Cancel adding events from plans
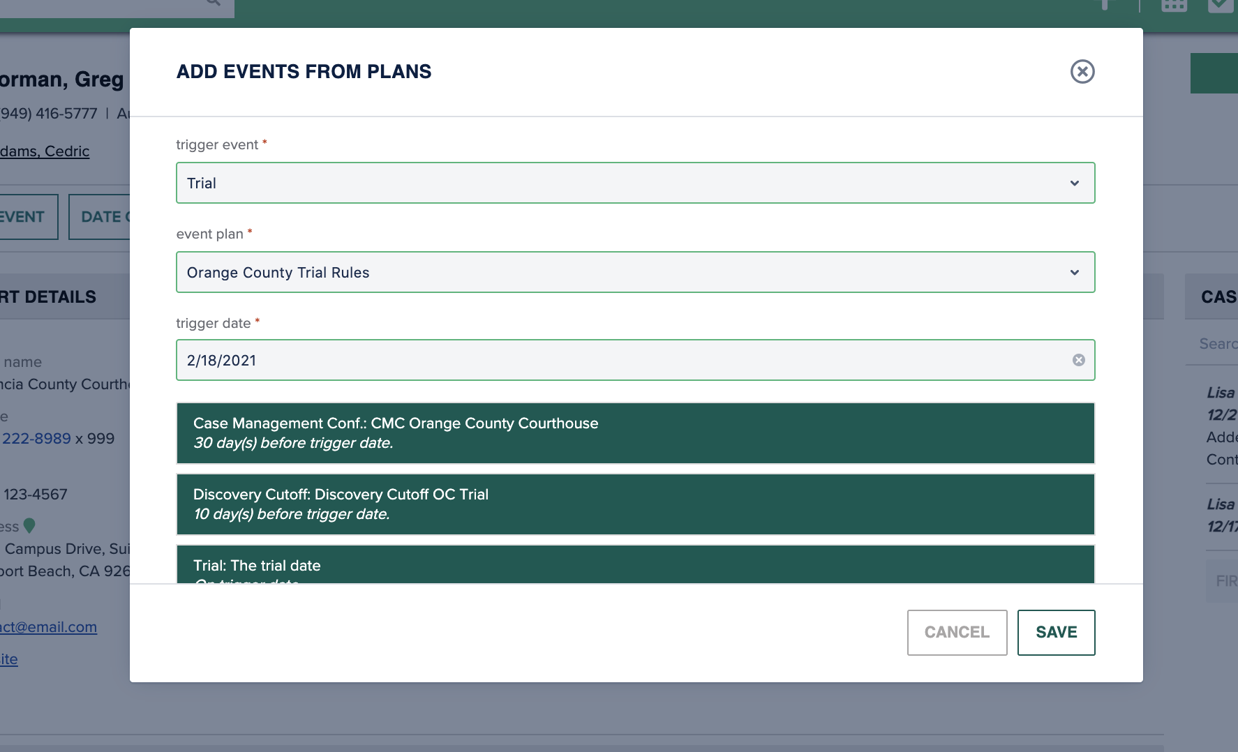The height and width of the screenshot is (752, 1238). click(957, 632)
